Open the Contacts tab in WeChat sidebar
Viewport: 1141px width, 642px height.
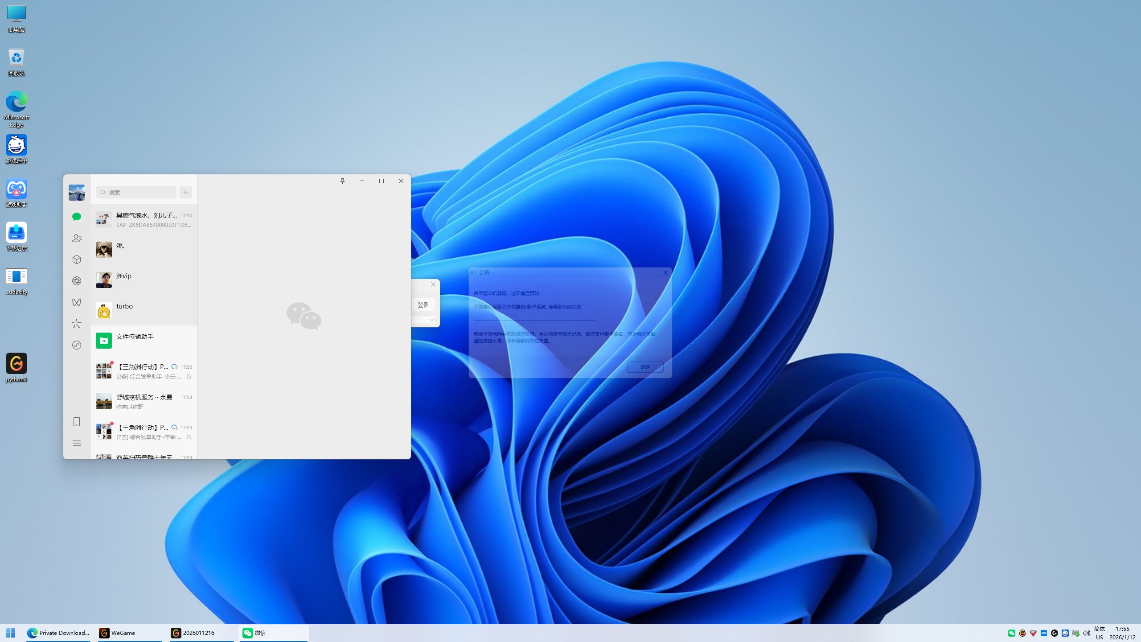[77, 238]
